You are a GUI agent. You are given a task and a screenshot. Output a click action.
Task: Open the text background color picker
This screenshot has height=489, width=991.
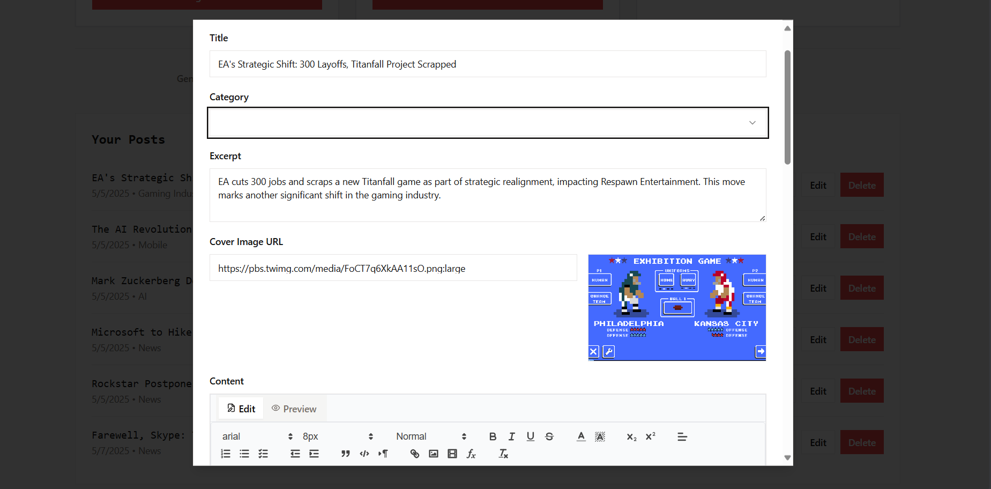point(600,436)
